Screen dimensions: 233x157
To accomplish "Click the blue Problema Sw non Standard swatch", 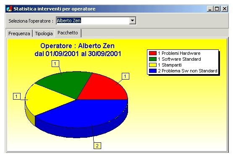I will [x=153, y=71].
